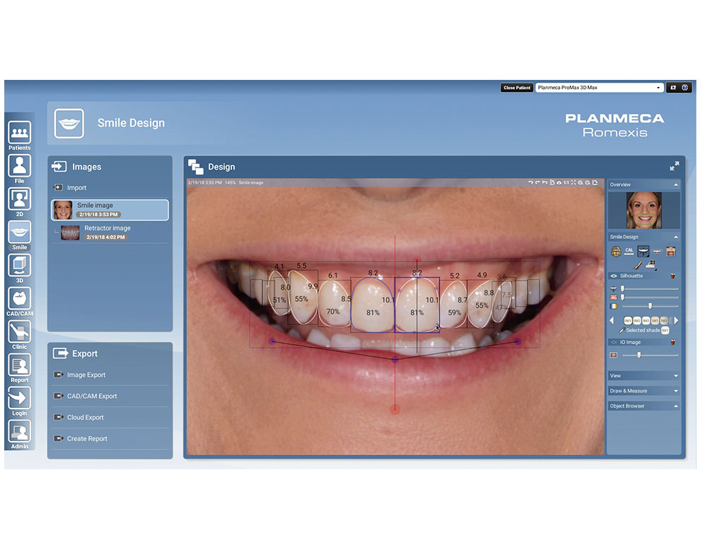Toggle IO Image visibility

click(614, 342)
